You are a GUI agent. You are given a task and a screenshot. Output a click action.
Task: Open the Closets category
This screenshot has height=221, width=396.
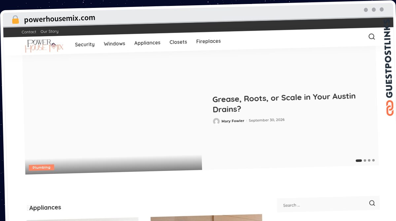178,42
